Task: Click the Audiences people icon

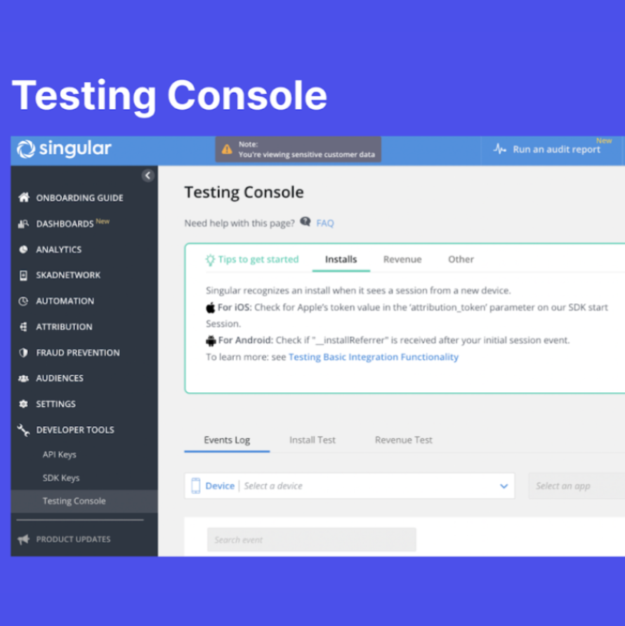Action: coord(24,378)
